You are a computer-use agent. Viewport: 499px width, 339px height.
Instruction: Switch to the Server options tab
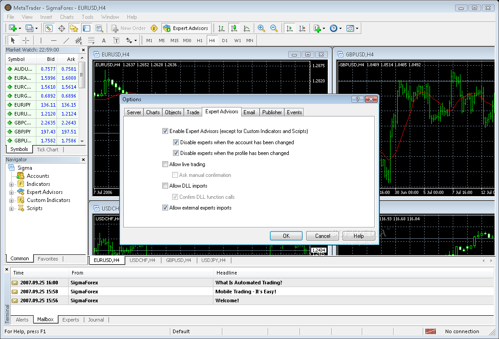tap(134, 112)
